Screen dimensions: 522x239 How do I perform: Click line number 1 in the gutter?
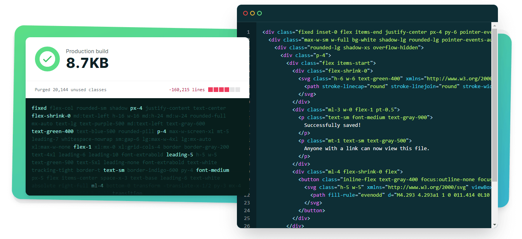(x=248, y=32)
